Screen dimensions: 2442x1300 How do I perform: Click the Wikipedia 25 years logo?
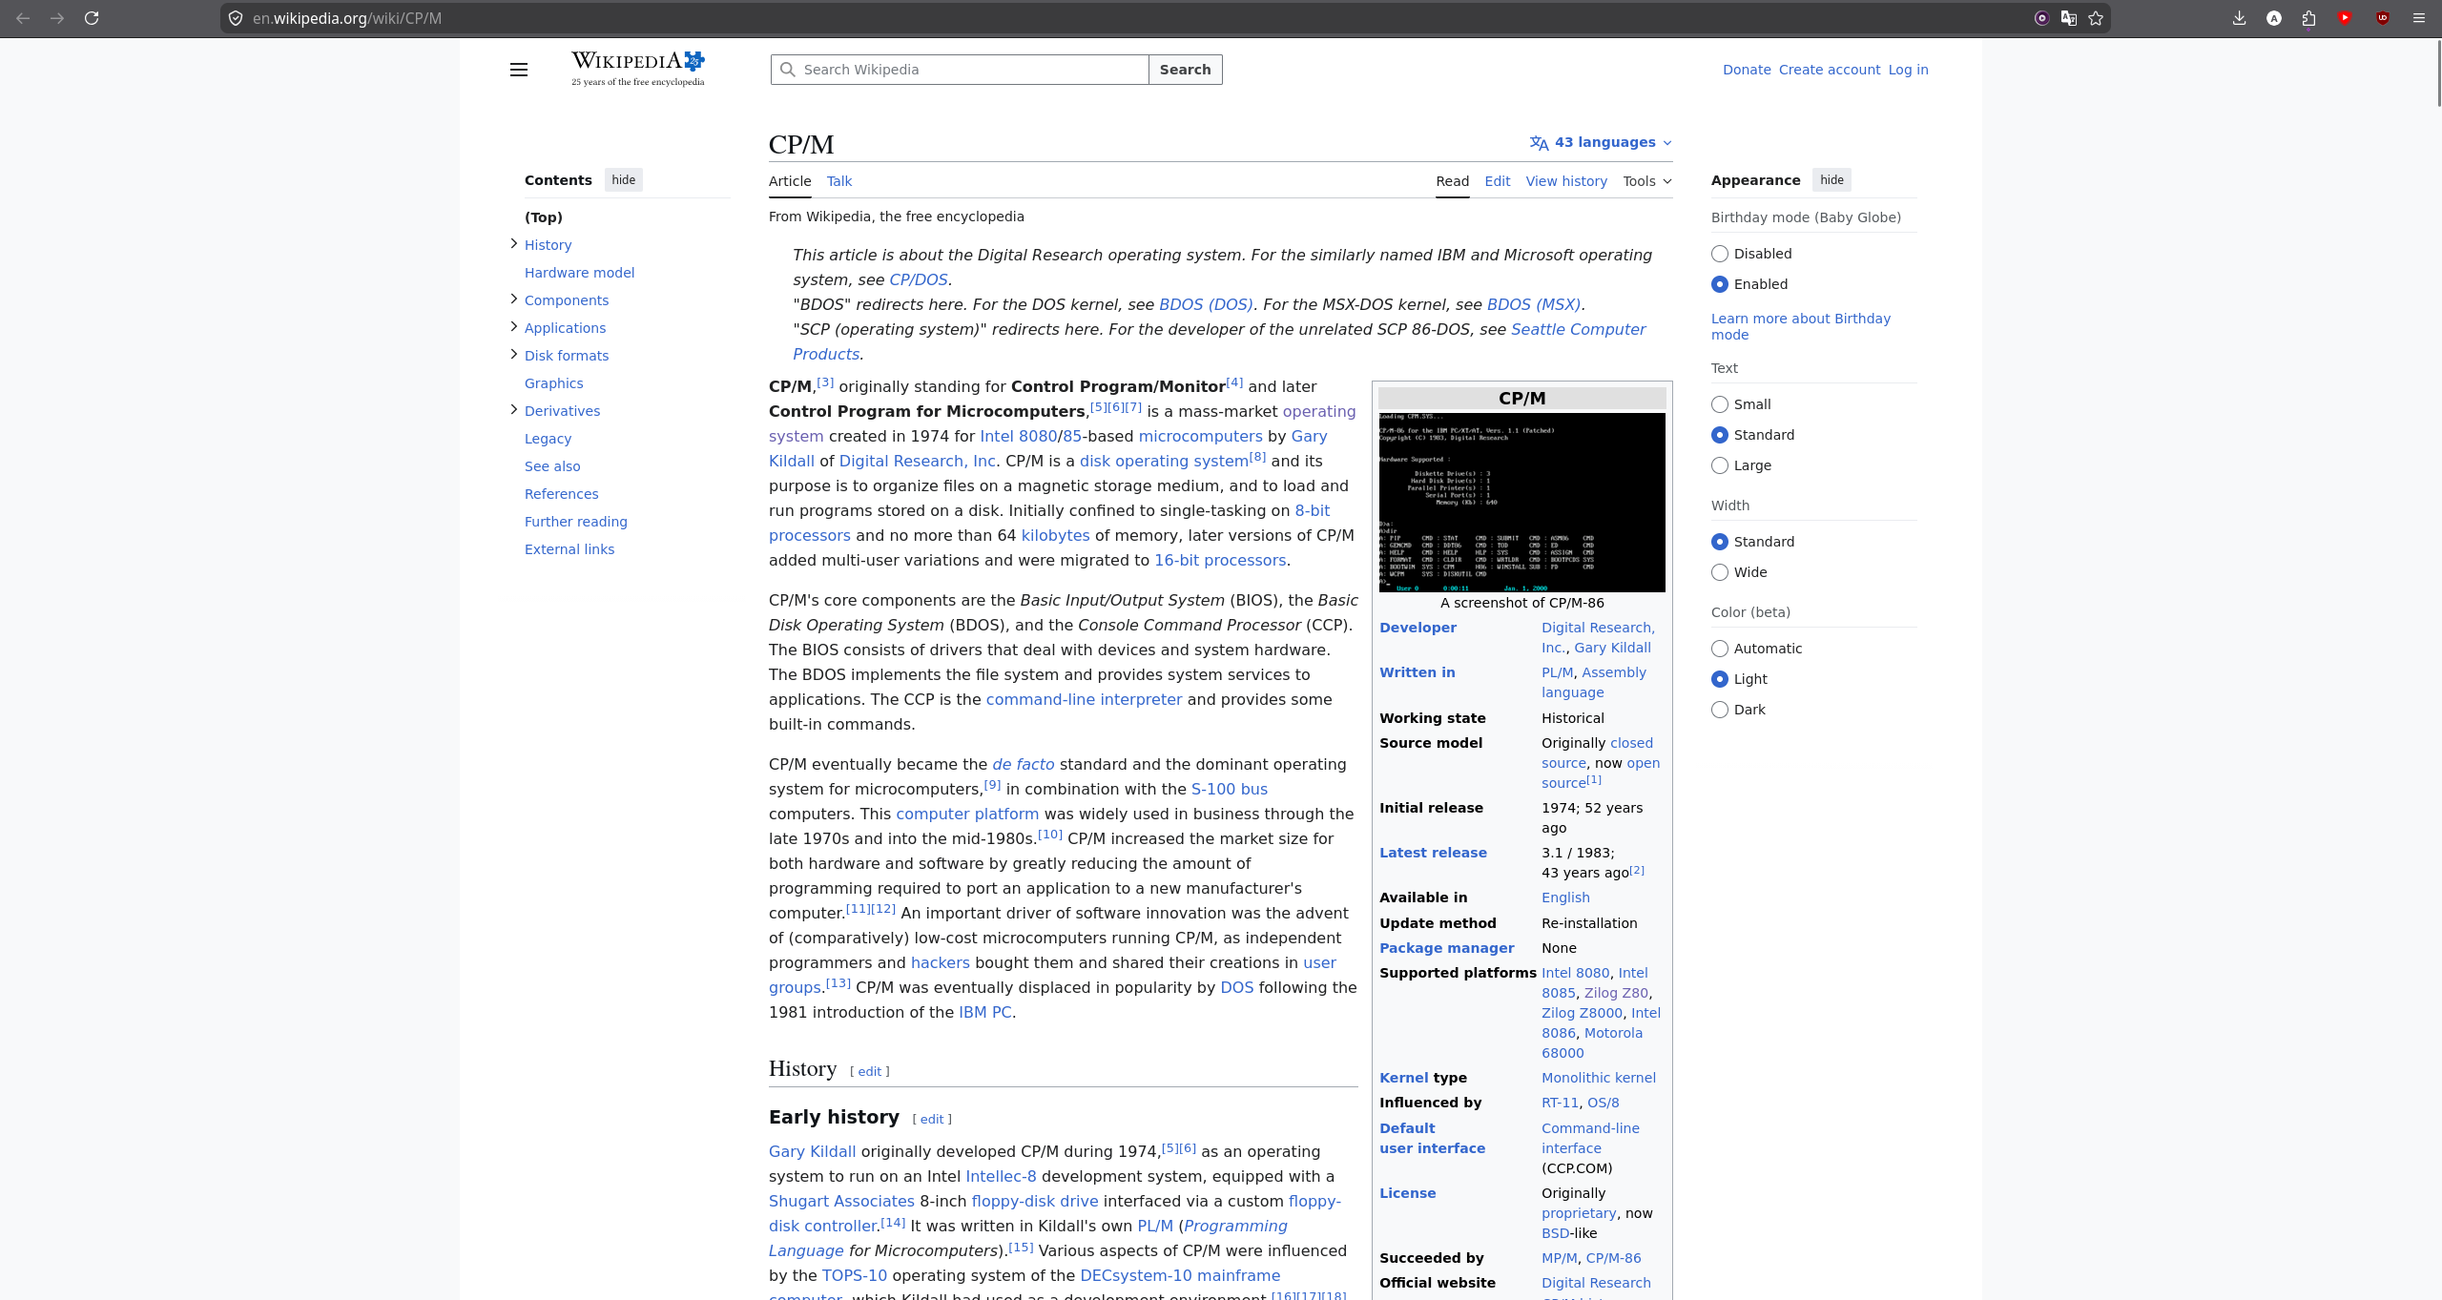coord(637,69)
